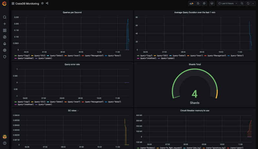258x149 pixels.
Task: Open the refresh interval dropdown arrow
Action: pos(253,4)
